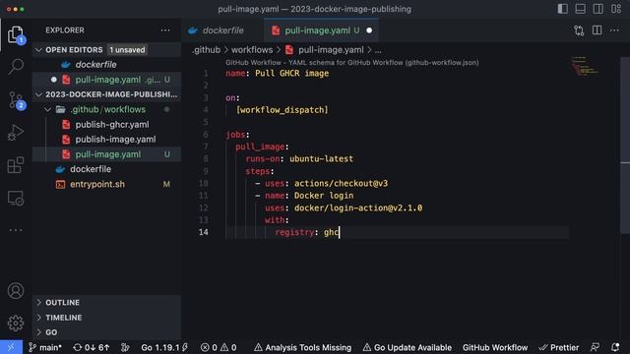
Task: Click Go 1.19.1 version in status bar
Action: 164,347
